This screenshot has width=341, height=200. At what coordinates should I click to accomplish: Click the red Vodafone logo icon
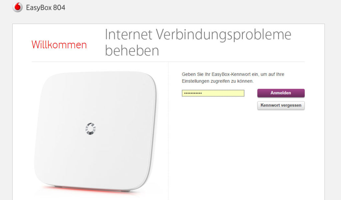pyautogui.click(x=17, y=7)
